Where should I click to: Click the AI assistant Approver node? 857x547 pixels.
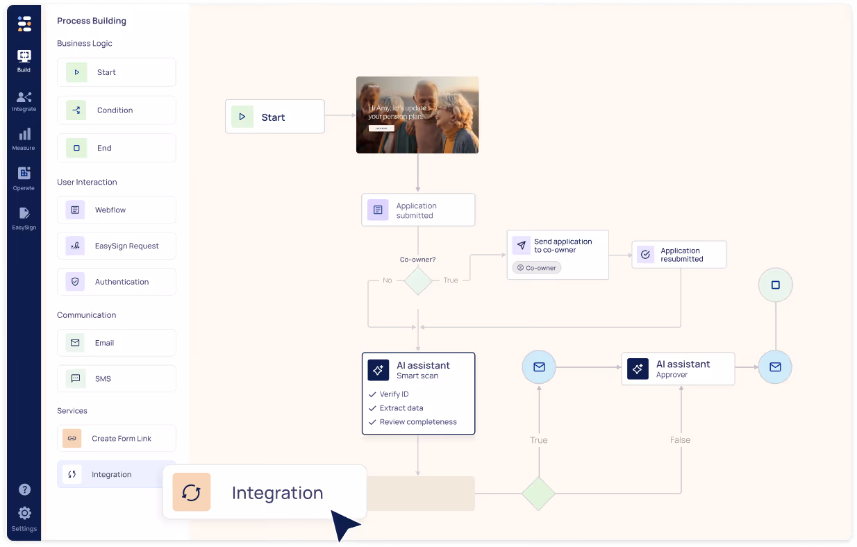678,369
